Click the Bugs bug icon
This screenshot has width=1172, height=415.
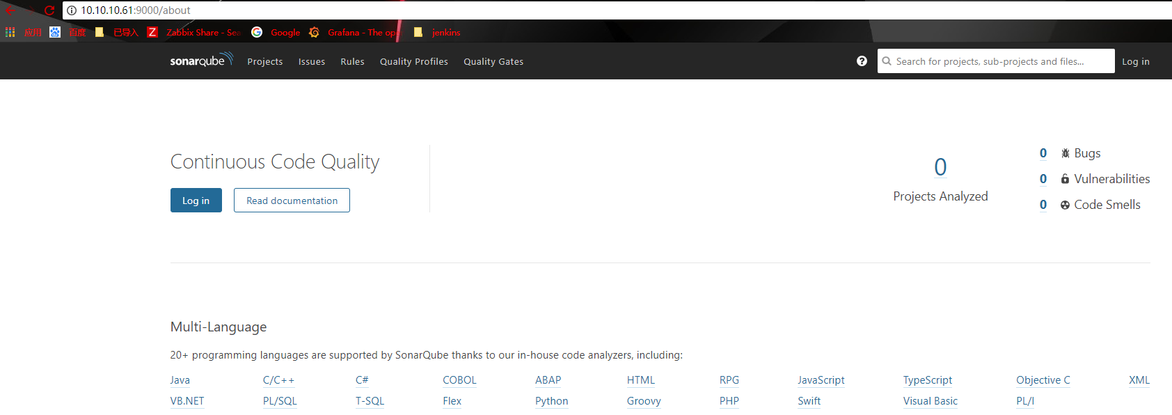point(1065,153)
